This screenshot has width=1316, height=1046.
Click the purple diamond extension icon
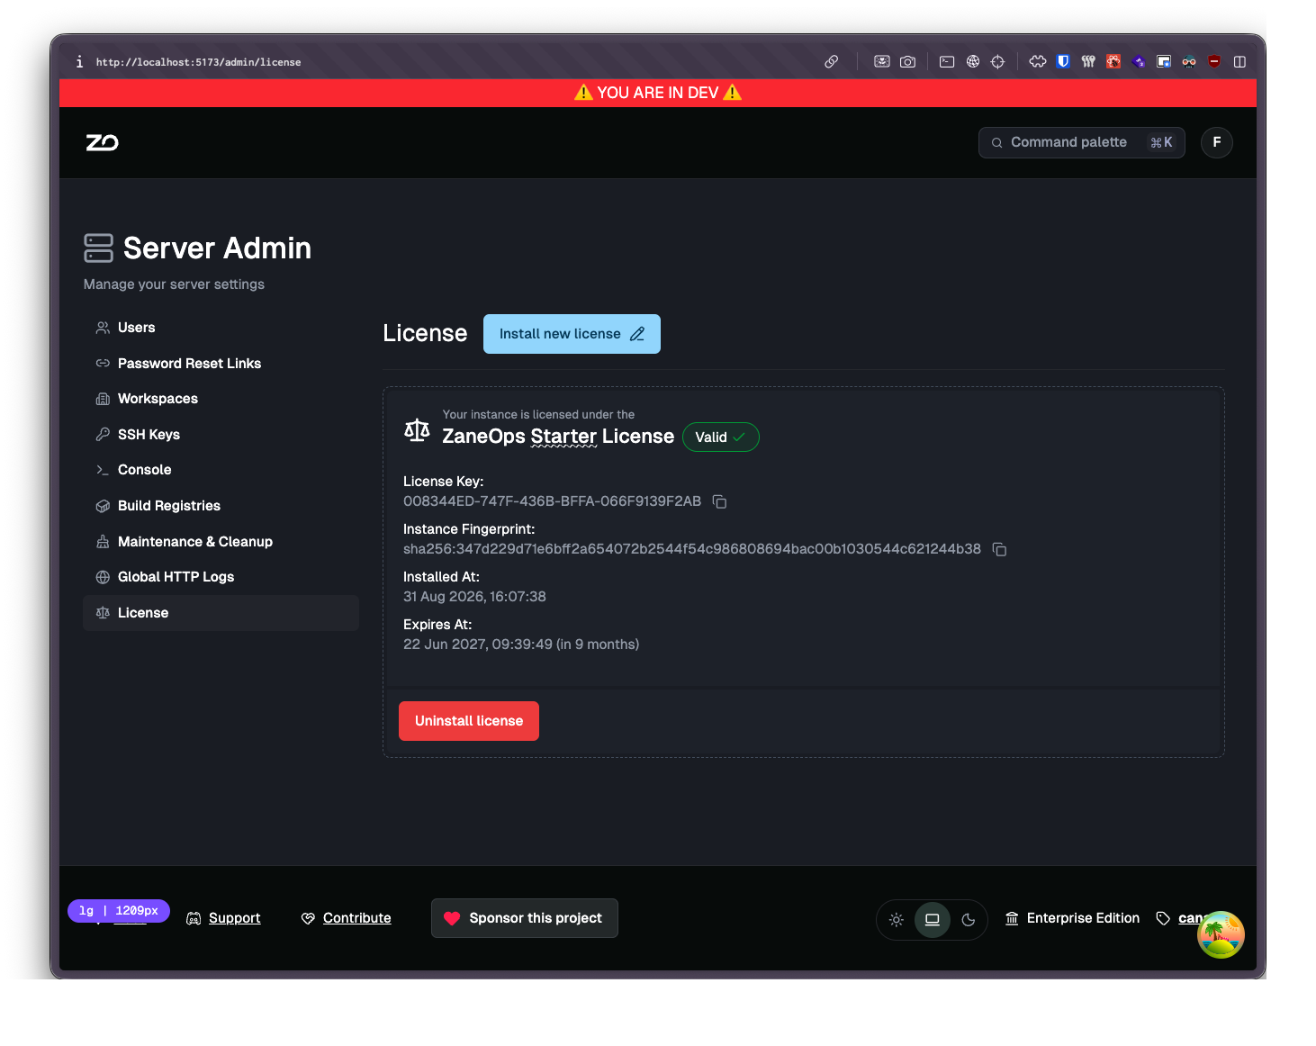click(1139, 62)
